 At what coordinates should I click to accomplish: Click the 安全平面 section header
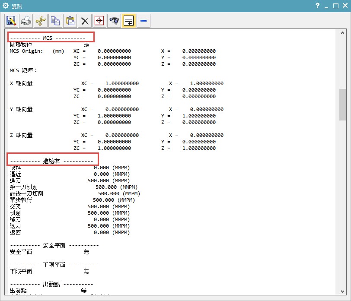54,245
